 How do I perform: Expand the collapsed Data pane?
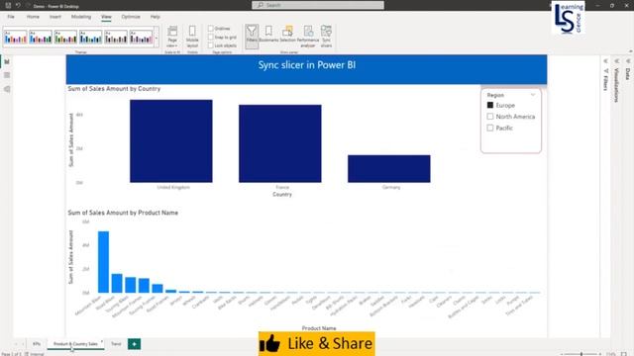click(628, 61)
